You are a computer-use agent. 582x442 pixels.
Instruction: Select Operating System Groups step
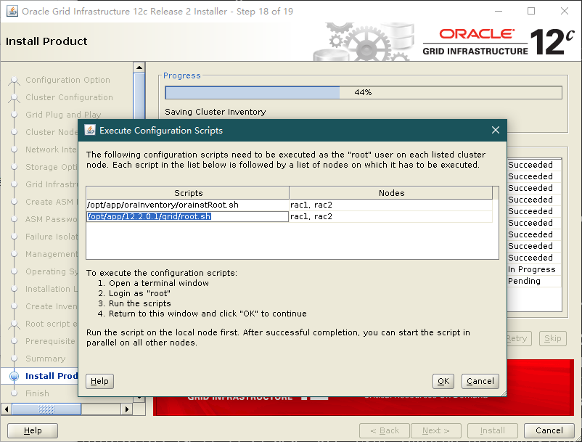[52, 271]
